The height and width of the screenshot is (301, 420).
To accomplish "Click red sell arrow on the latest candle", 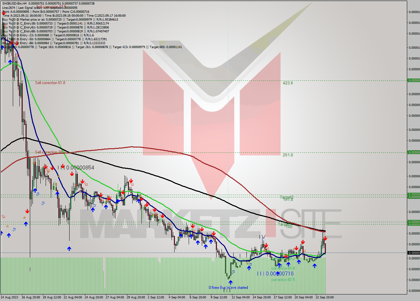I will click(x=325, y=239).
